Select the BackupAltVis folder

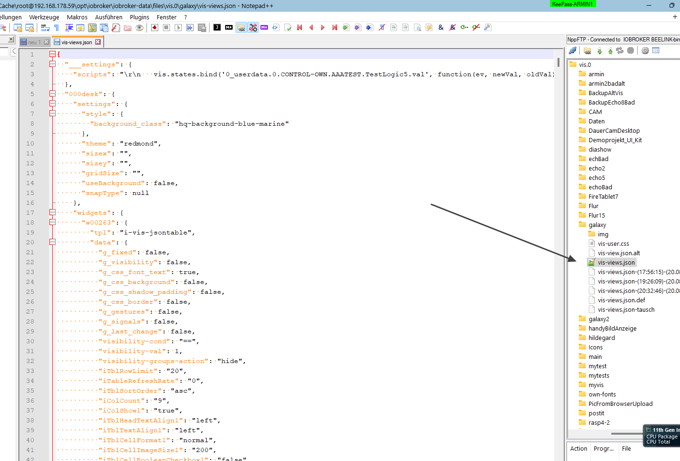pos(606,93)
